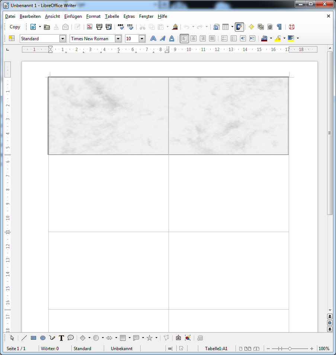Expand Stars shapes dropdown arrow
Image resolution: width=336 pixels, height=355 pixels.
point(156,338)
